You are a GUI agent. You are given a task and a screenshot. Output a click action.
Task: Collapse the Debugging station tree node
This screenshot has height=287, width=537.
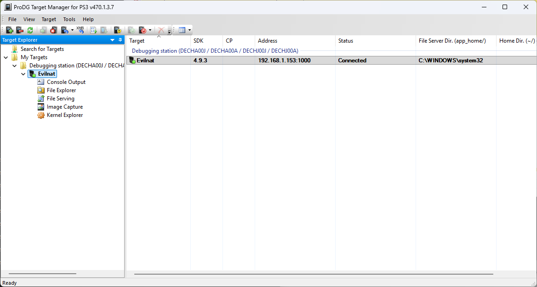(14, 66)
